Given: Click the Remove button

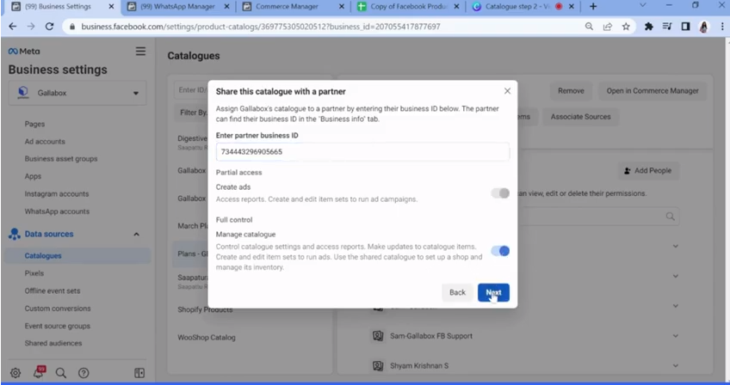Looking at the screenshot, I should coord(571,91).
